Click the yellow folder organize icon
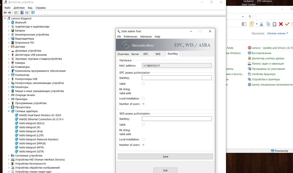 [252, 24]
